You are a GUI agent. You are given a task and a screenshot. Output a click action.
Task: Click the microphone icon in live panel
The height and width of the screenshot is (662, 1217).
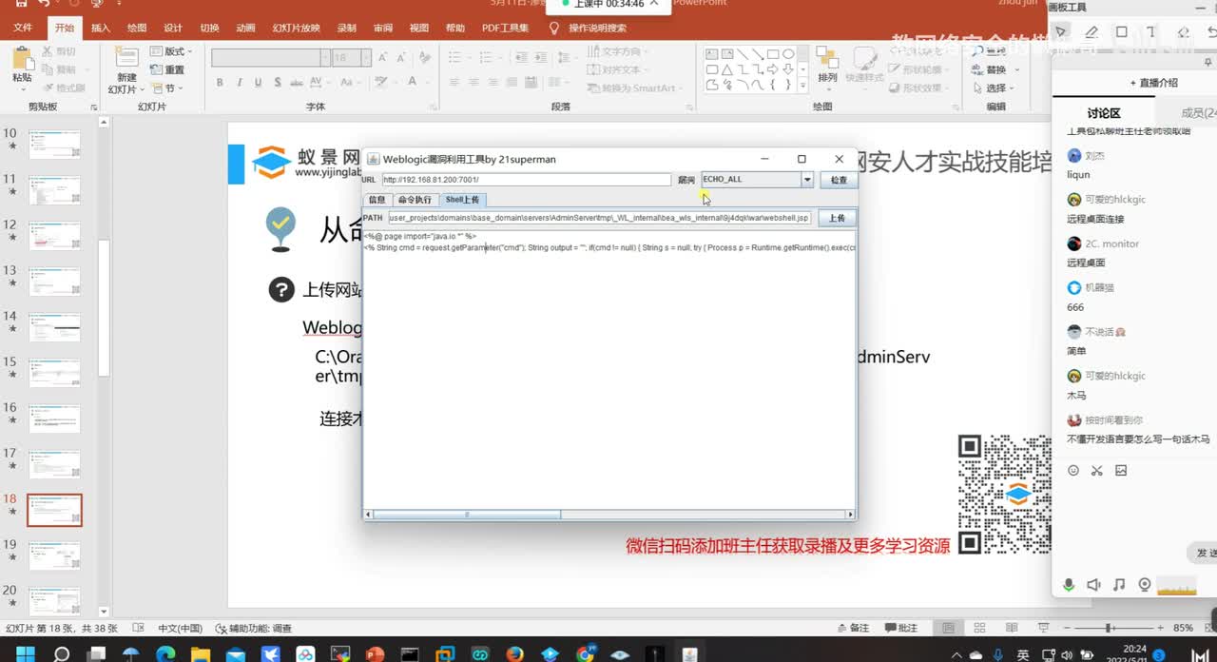(1070, 584)
